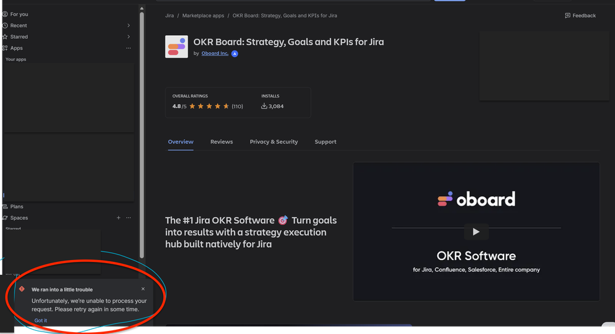Play the oboard OKR Software video
Viewport: 615px width, 334px height.
476,232
